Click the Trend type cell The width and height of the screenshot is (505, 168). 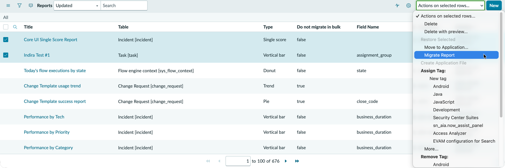[268, 86]
